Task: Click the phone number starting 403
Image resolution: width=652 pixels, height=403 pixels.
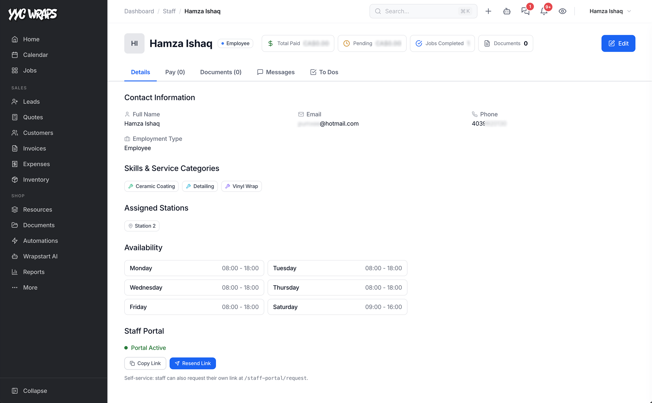Action: pos(489,124)
